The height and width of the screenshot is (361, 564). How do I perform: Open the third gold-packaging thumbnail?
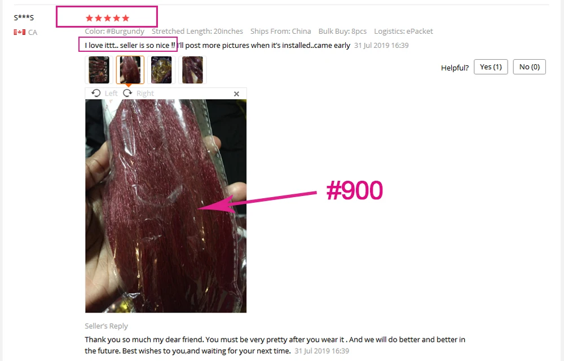tap(161, 70)
